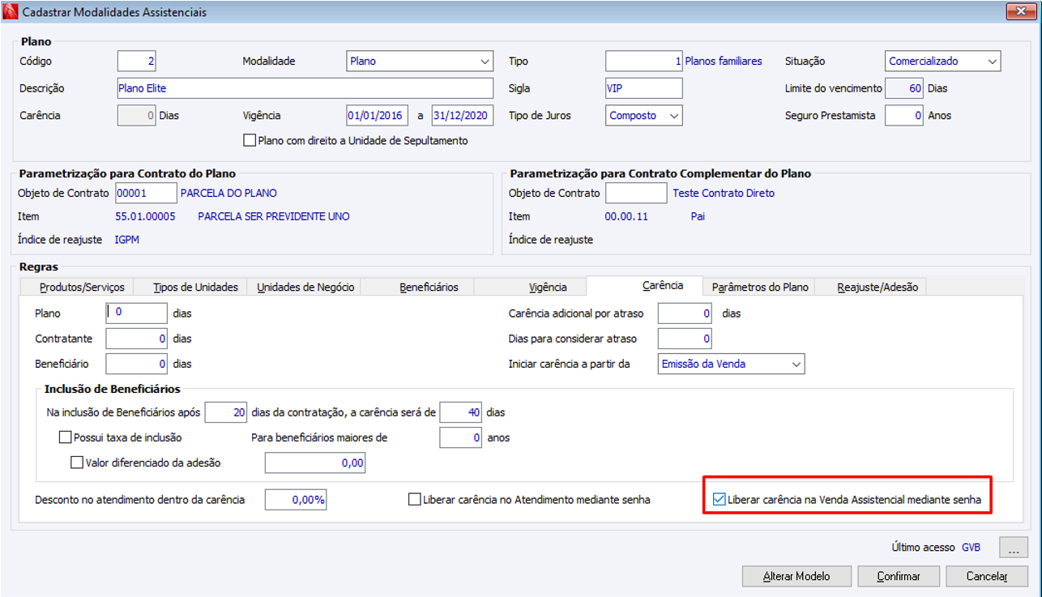Open the Situação dropdown showing Comercializado

(x=942, y=61)
